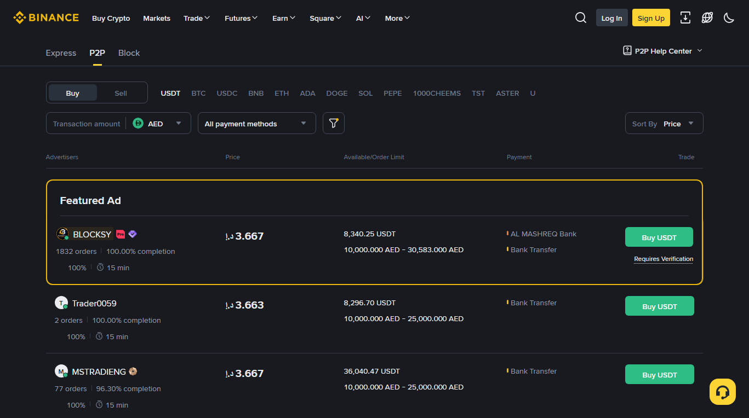The height and width of the screenshot is (418, 749).
Task: Click the Log In button
Action: pyautogui.click(x=612, y=18)
